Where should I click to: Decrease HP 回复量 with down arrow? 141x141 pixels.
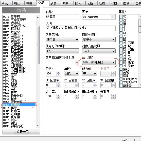pos(77,86)
